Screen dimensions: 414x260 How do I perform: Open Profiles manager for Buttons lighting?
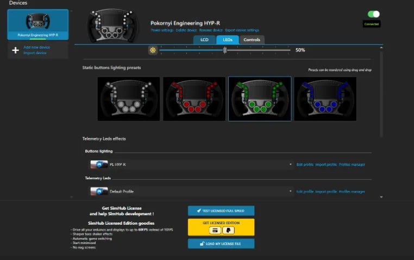[x=352, y=165]
